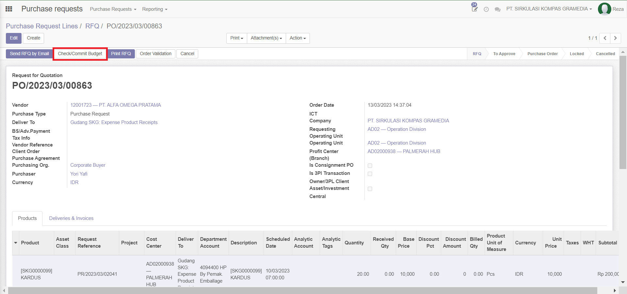The width and height of the screenshot is (627, 294).
Task: Click the vertical scrollbar down arrow
Action: (x=623, y=282)
